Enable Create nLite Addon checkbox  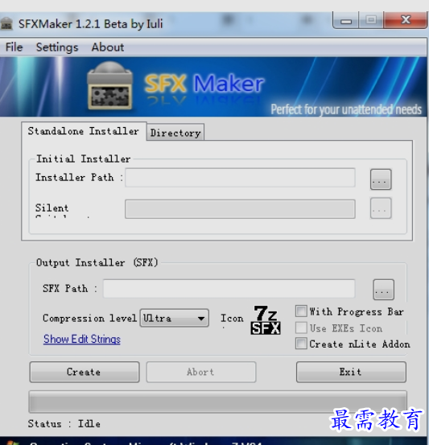[x=301, y=344]
